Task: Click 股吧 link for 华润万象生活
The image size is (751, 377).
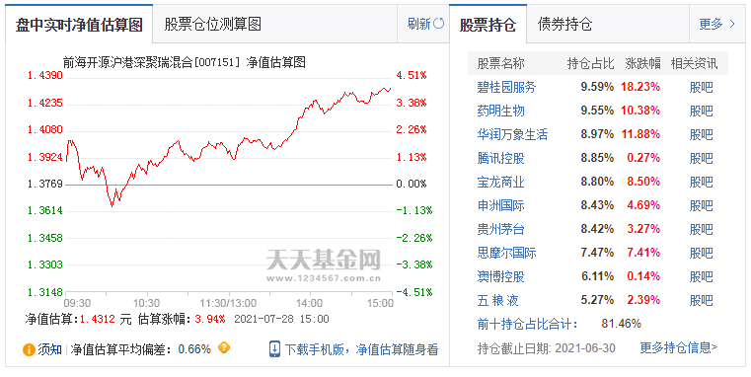Action: tap(701, 134)
